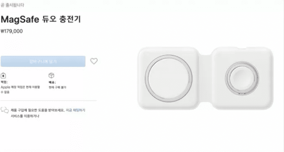Click the MagSafe 듀오 충전기 product title

coord(41,19)
